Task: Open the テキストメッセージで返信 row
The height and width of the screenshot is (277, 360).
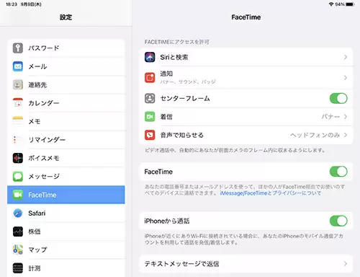Action: (x=246, y=264)
